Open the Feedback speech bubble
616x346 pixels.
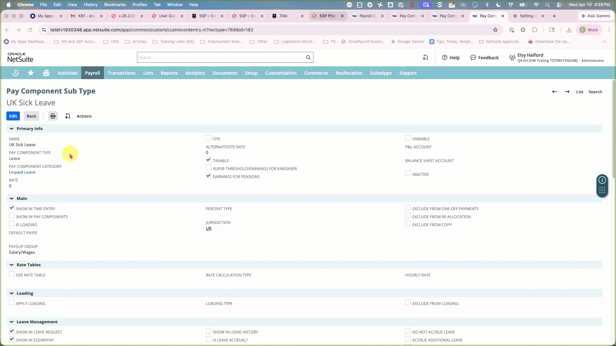(473, 57)
